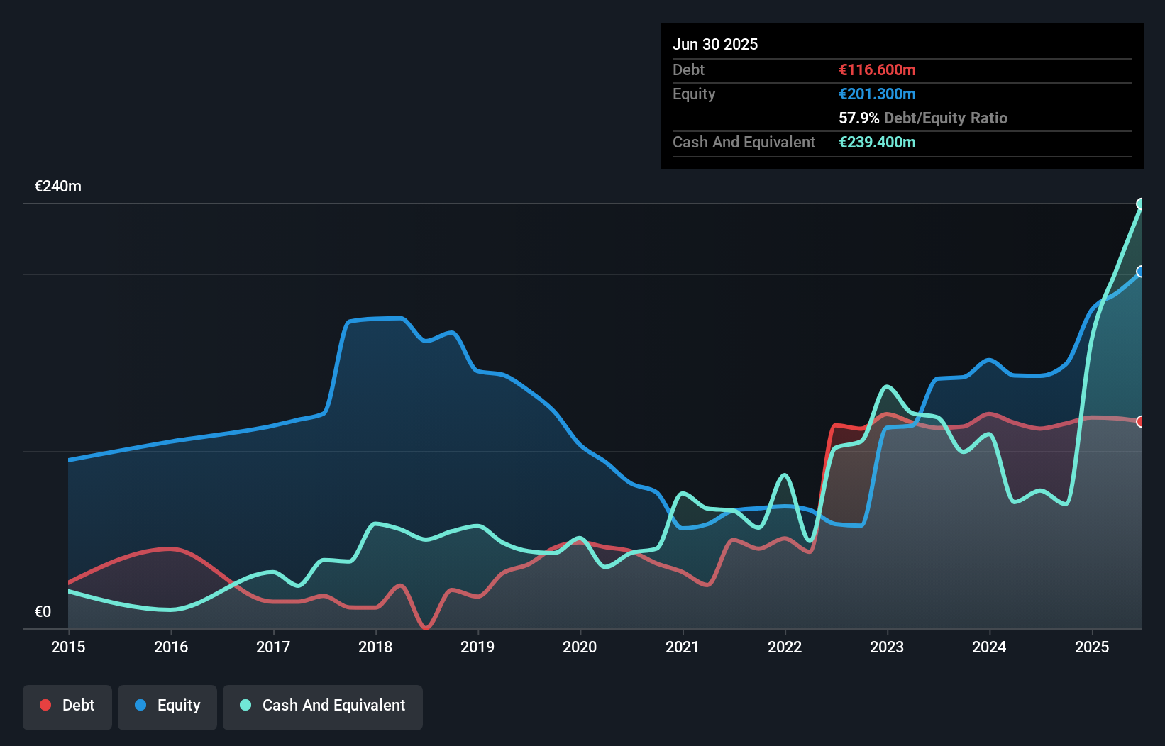Click the Jun 30 2025 tooltip date

(715, 44)
